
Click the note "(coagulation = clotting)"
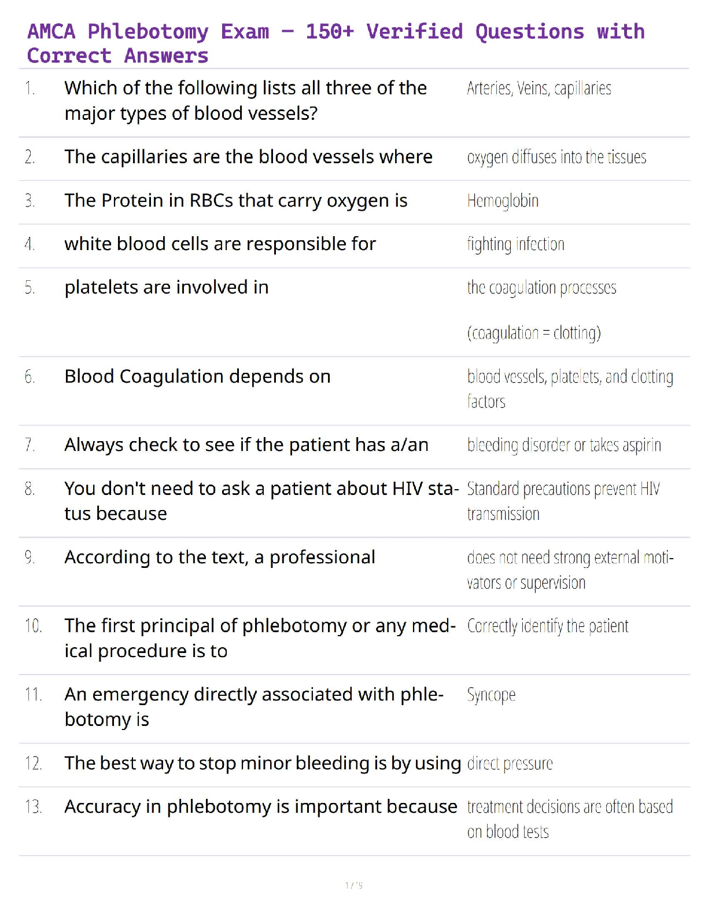[534, 333]
